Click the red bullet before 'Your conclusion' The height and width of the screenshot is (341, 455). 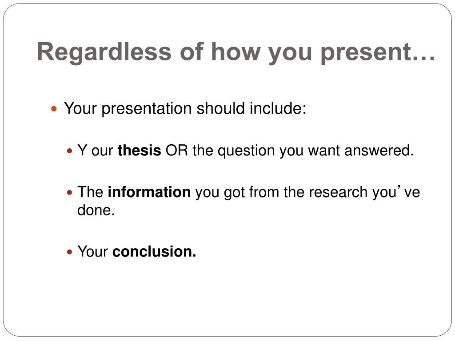point(69,251)
